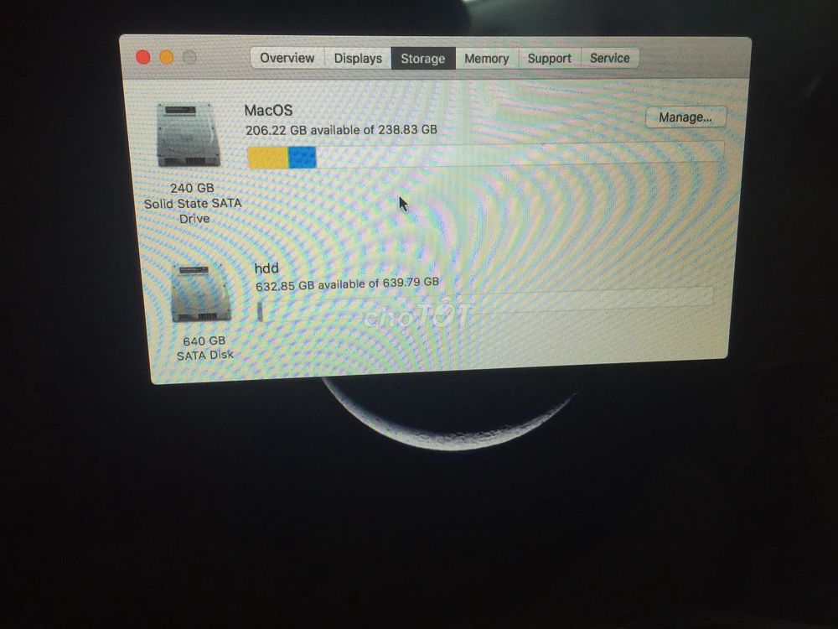Select the hdd volume name

coord(266,268)
